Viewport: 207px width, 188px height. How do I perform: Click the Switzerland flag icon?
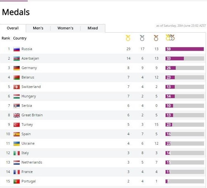17,87
